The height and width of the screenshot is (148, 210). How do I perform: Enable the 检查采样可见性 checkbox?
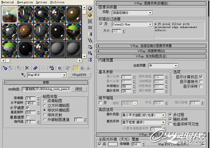[x=170, y=124]
